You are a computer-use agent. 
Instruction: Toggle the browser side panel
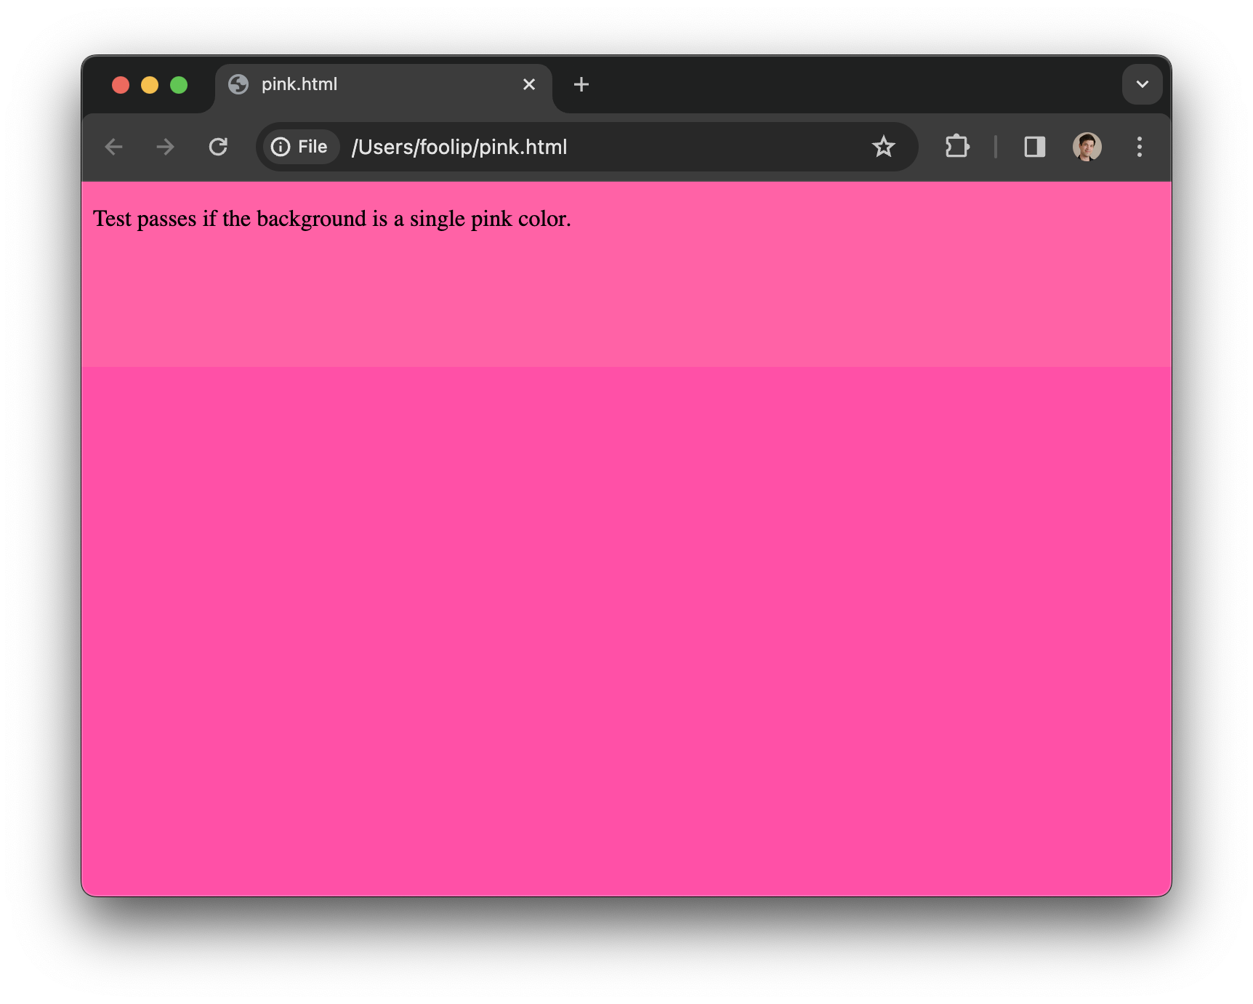(1034, 147)
